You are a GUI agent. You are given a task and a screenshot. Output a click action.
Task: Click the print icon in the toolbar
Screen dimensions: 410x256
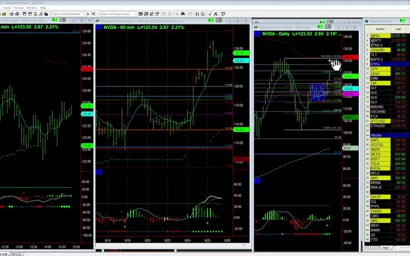[x=17, y=14]
